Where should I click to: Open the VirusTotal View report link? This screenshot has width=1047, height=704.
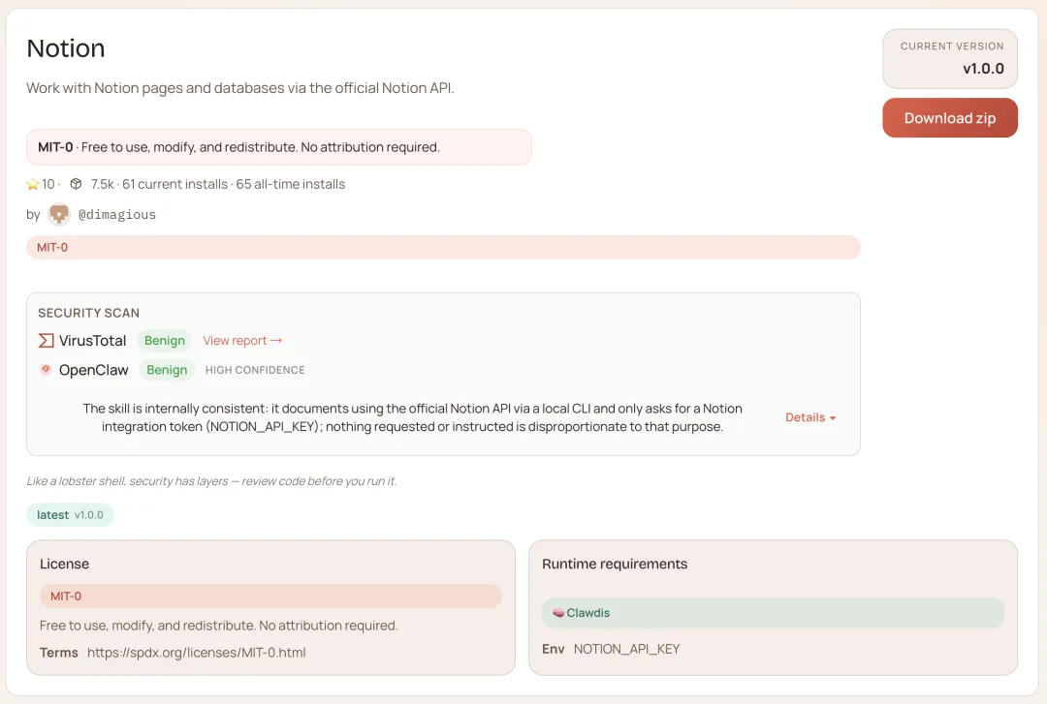(x=242, y=341)
